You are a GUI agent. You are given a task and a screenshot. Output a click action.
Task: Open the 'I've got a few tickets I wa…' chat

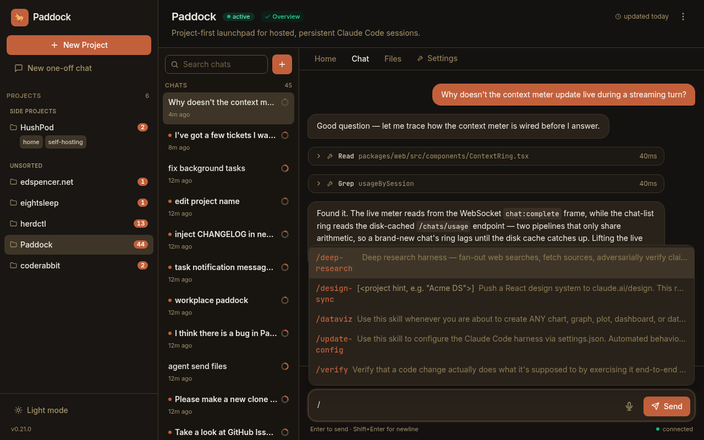tap(228, 141)
